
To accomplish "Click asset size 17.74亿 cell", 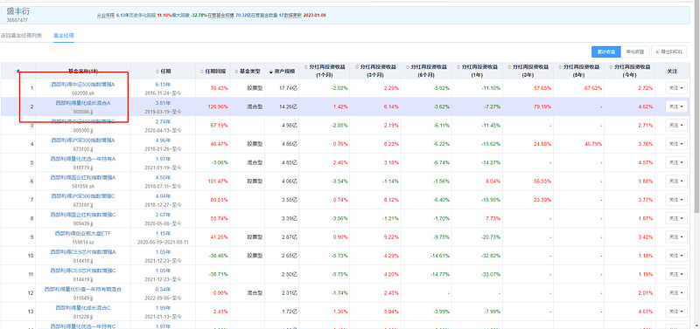I will (x=289, y=88).
